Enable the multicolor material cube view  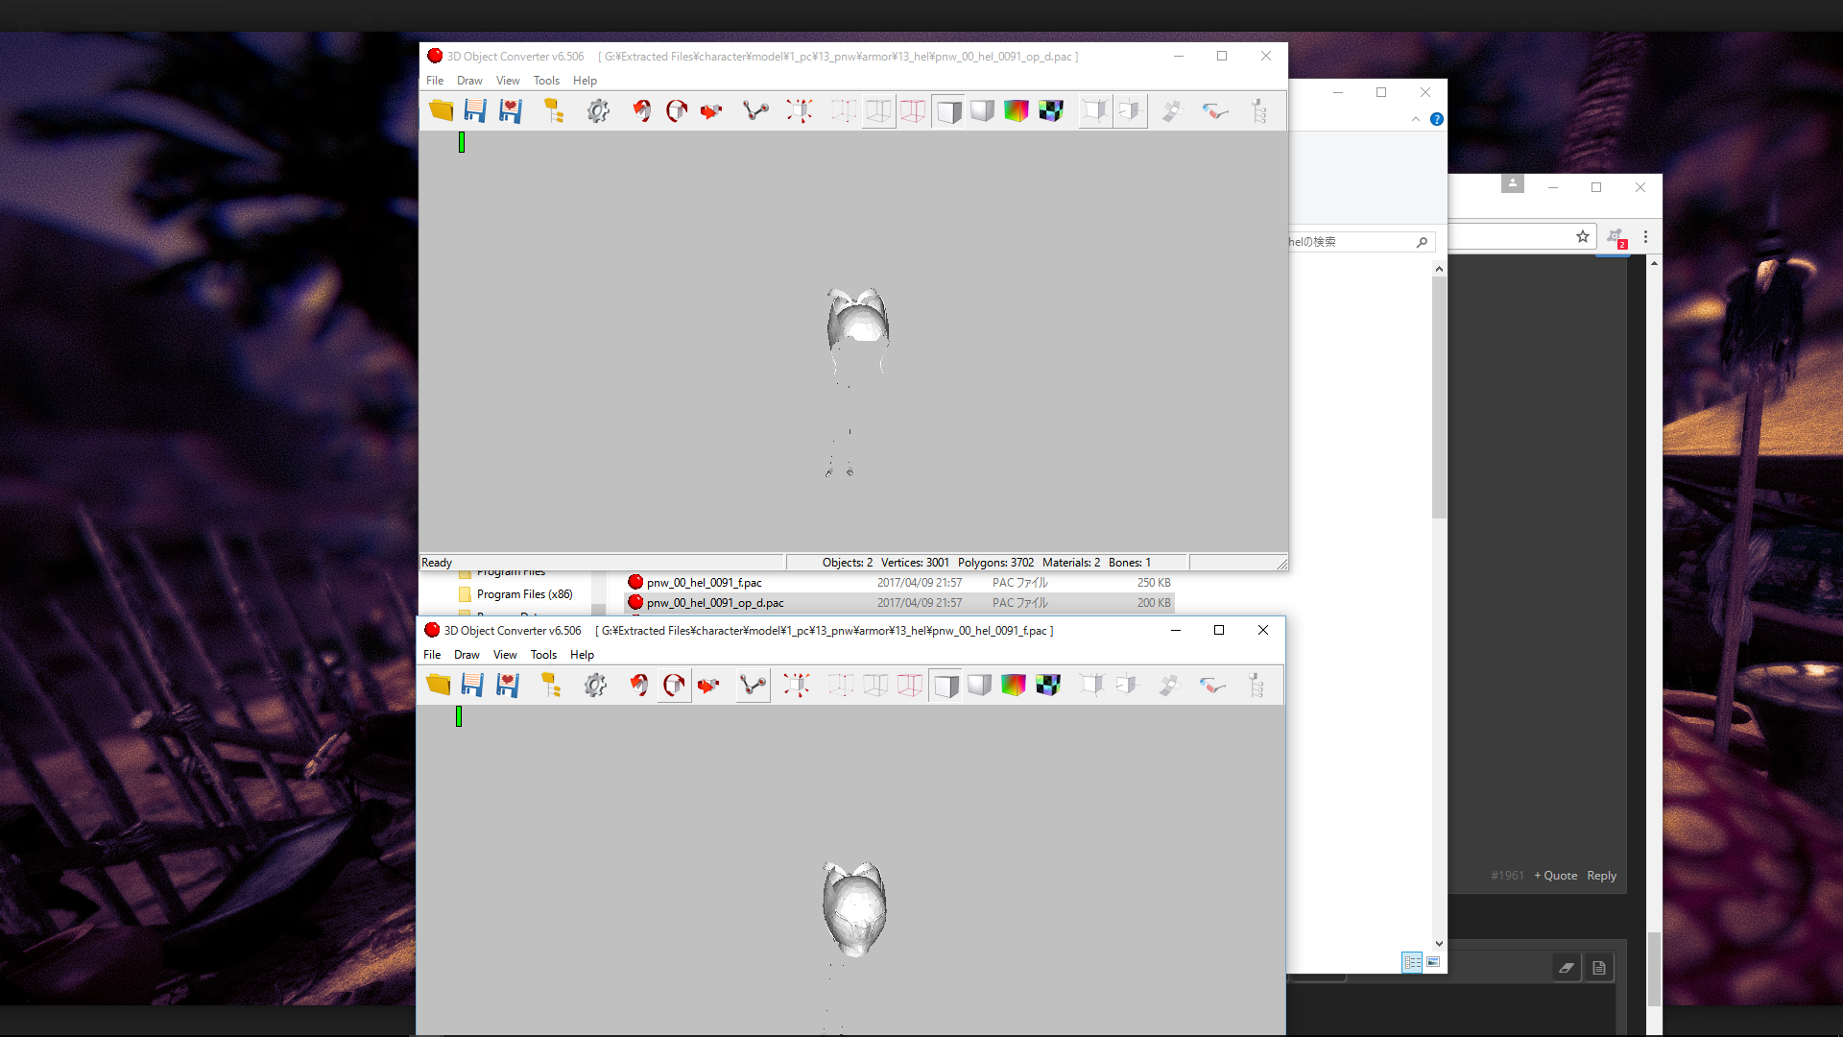(x=1016, y=110)
